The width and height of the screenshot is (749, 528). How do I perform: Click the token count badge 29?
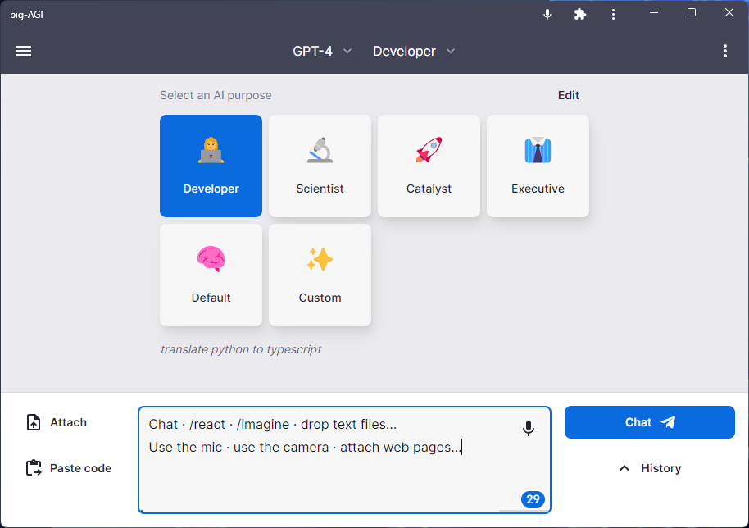pos(533,499)
